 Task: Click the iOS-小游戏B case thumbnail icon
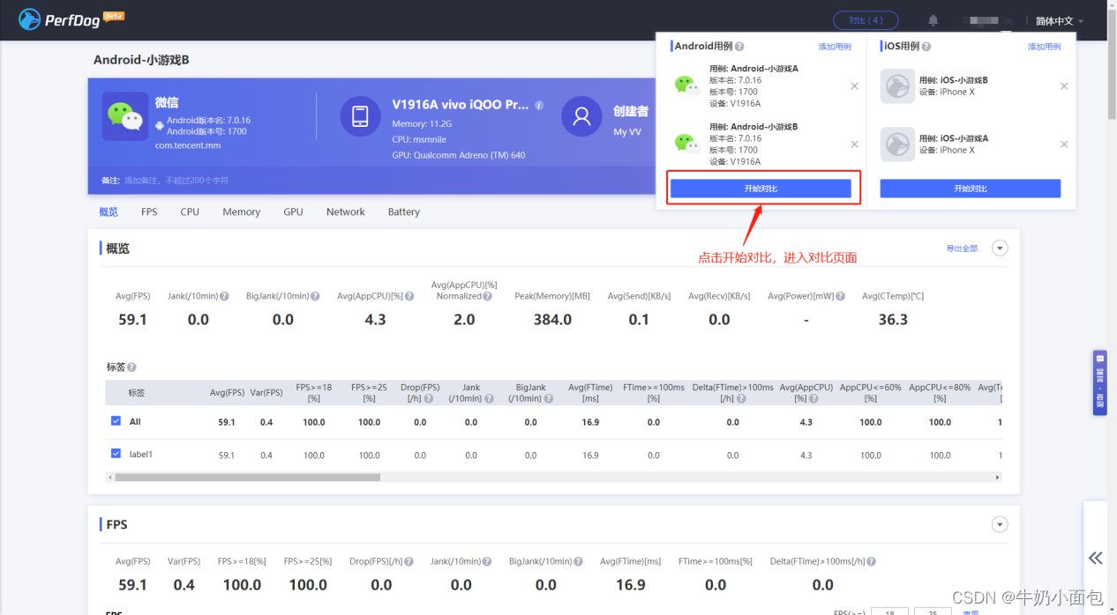[x=896, y=86]
